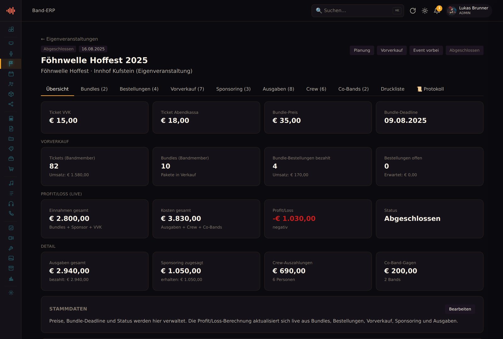503x339 pixels.
Task: Open the Lukas Brunner user menu
Action: tap(469, 10)
